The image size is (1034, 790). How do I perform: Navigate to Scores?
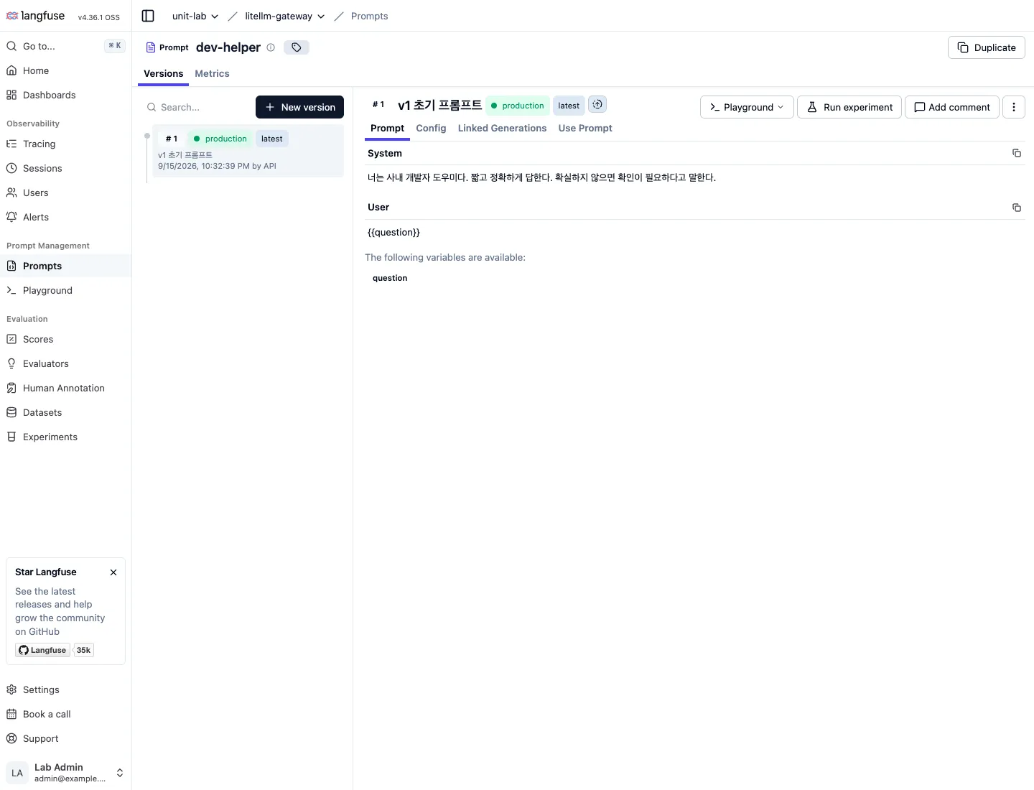65,339
